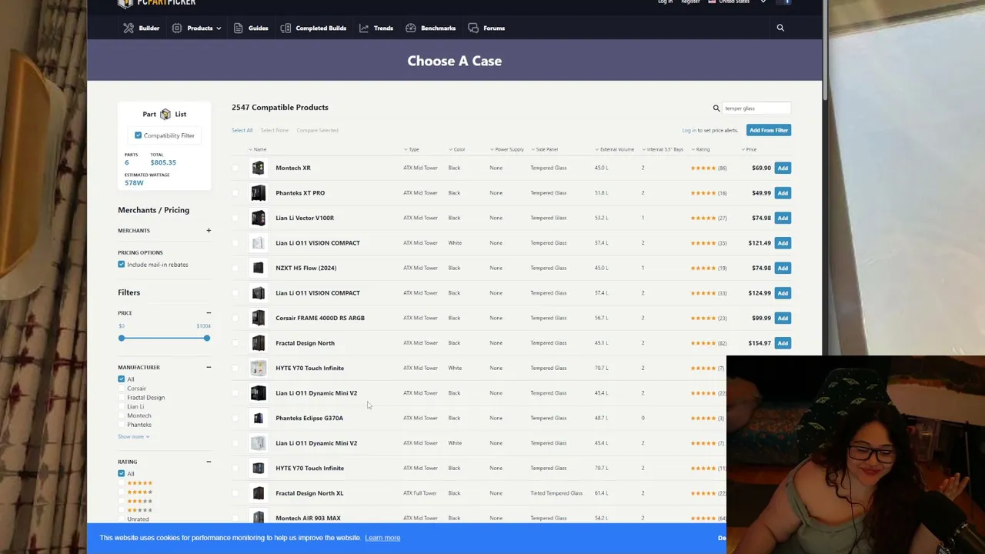Click the minimum price slider handle
Screen dimensions: 985x554
click(x=121, y=339)
